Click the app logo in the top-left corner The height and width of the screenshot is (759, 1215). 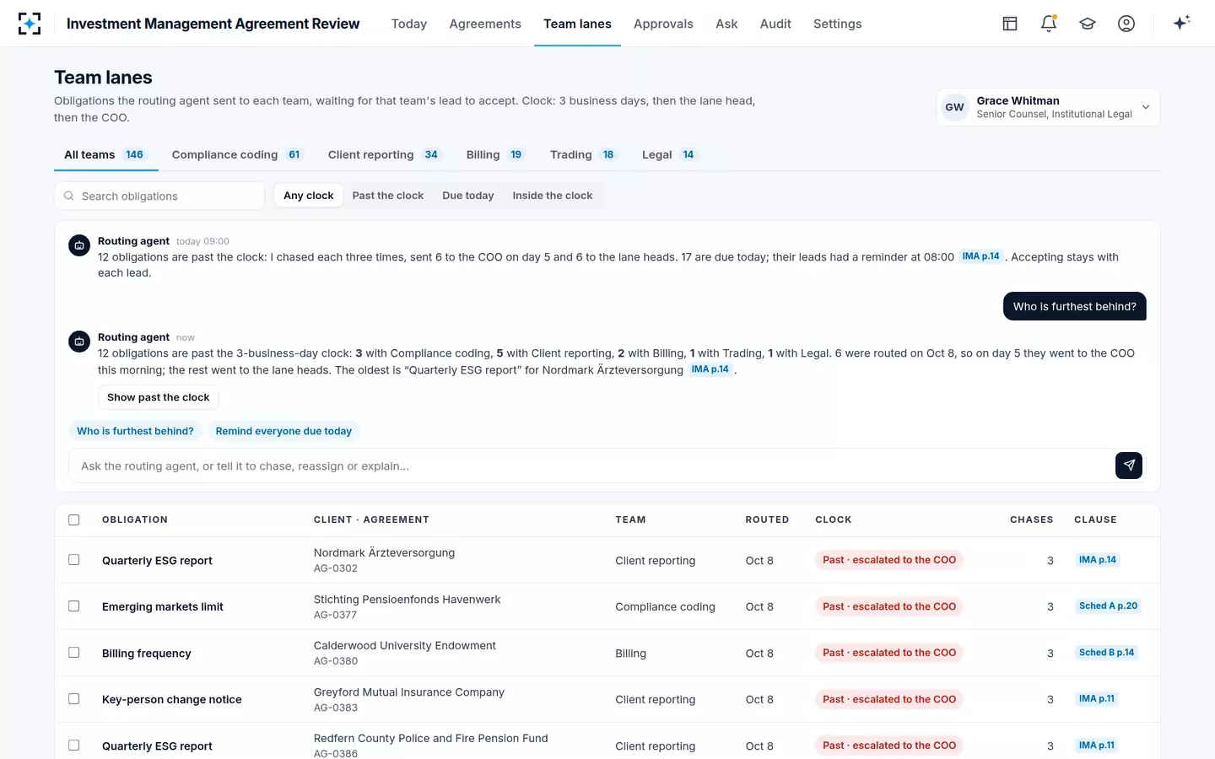pos(30,24)
